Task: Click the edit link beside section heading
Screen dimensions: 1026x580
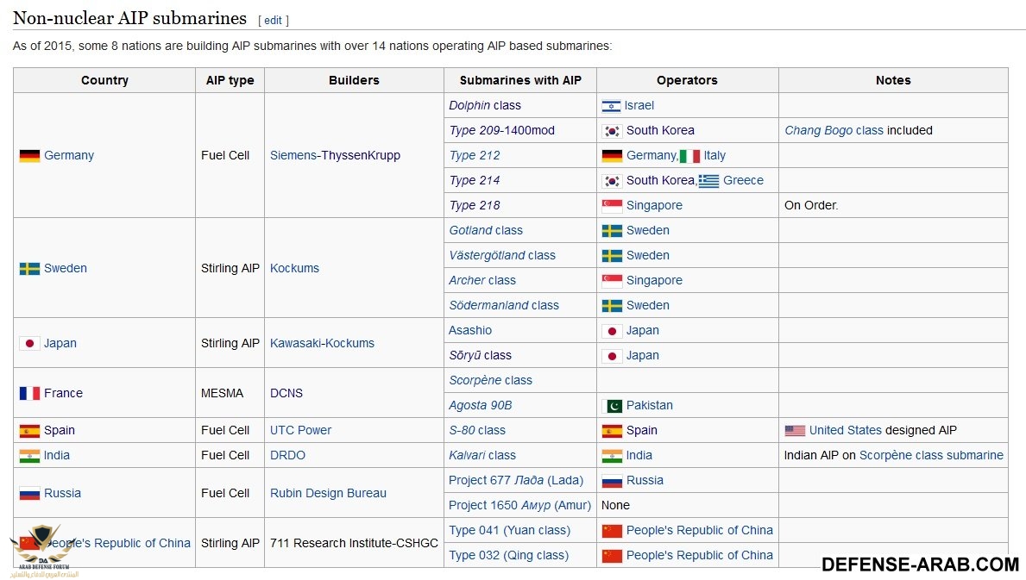Action: click(273, 20)
